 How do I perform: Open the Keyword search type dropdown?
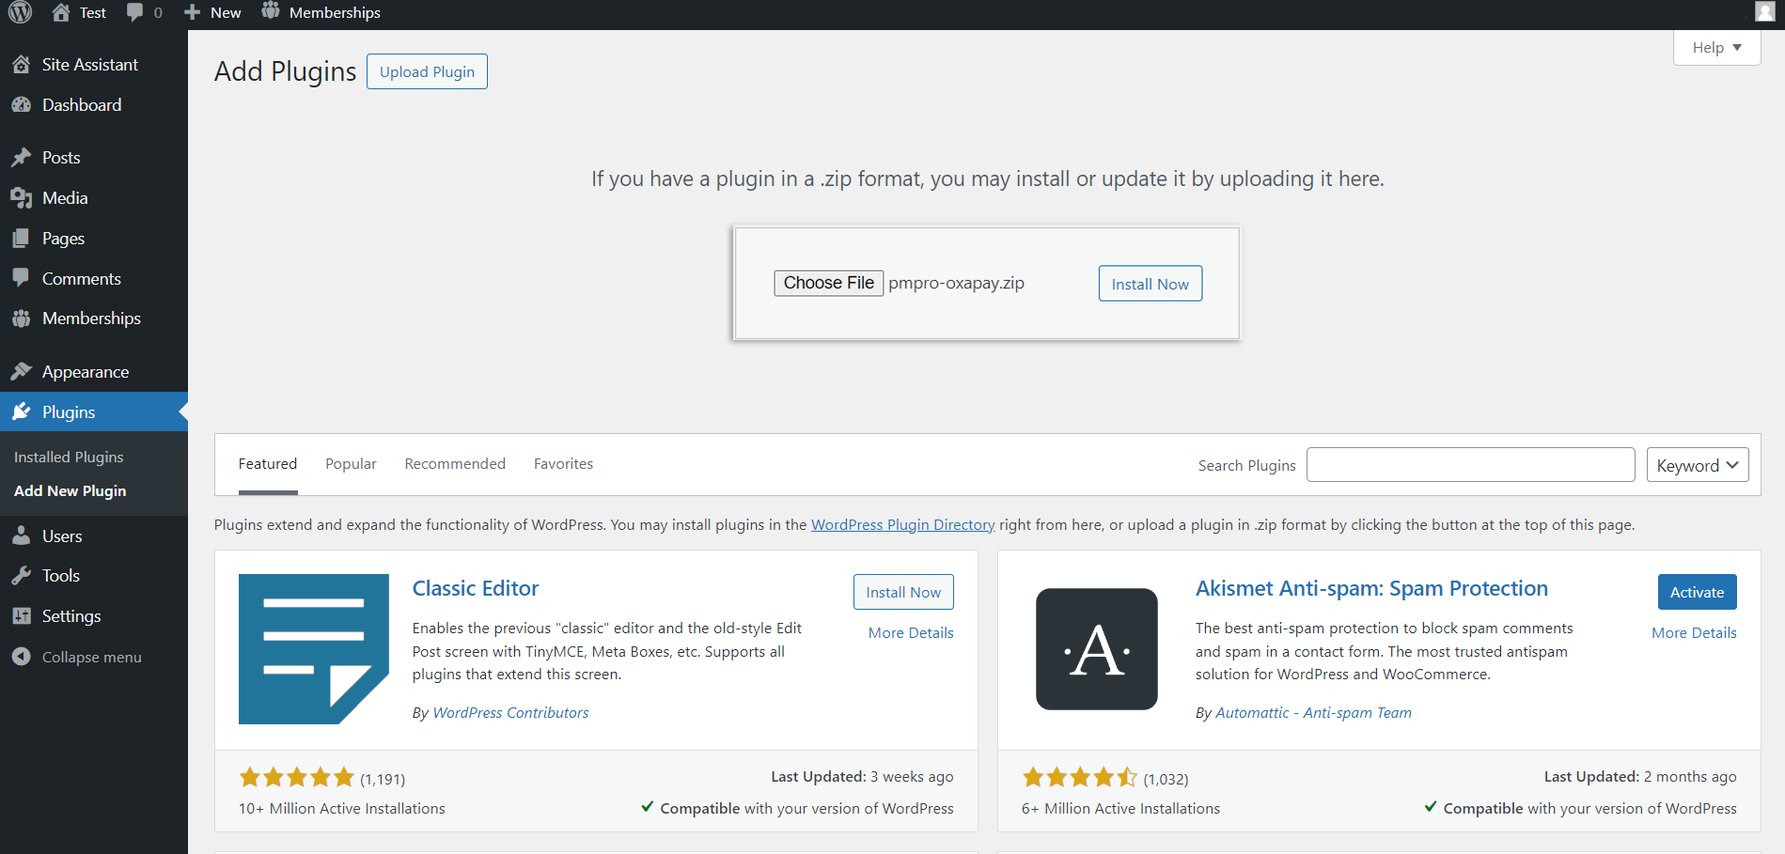tap(1697, 465)
